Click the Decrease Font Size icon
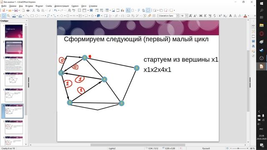 [195, 16]
